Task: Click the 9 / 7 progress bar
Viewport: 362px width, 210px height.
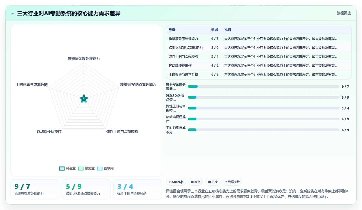Action: coord(263,86)
